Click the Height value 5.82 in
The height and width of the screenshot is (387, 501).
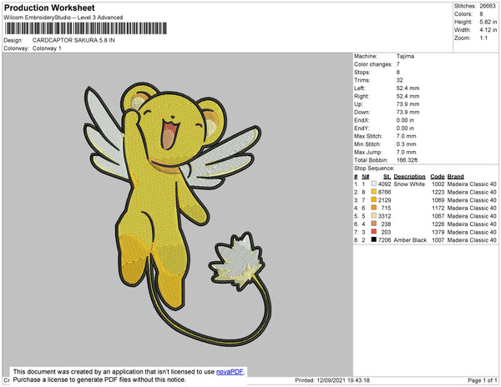tap(488, 22)
